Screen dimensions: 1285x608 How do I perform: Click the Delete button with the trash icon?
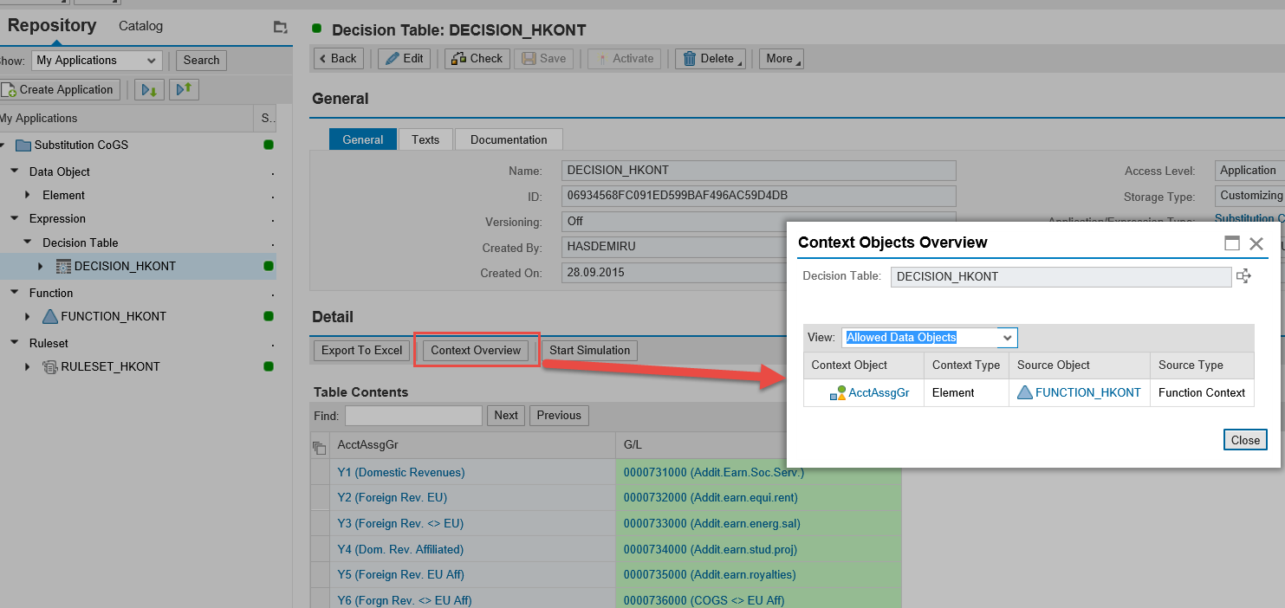click(x=710, y=59)
